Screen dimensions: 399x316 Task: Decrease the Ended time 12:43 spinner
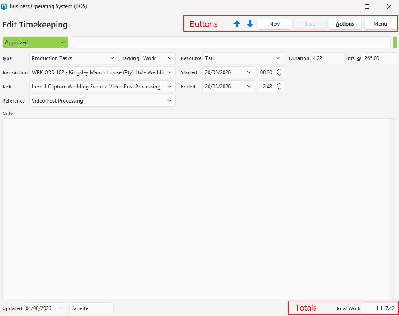click(x=279, y=89)
